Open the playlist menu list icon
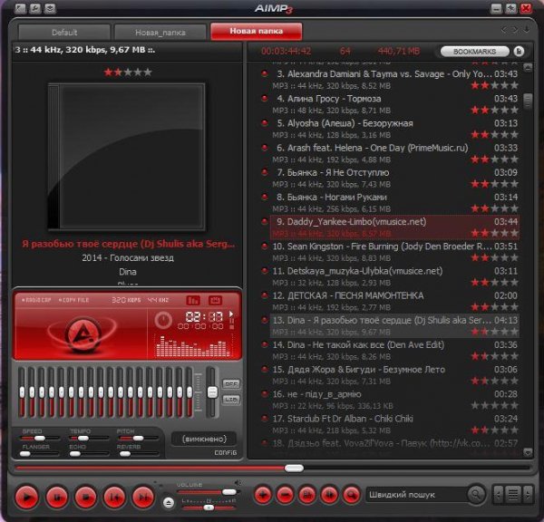 513,494
